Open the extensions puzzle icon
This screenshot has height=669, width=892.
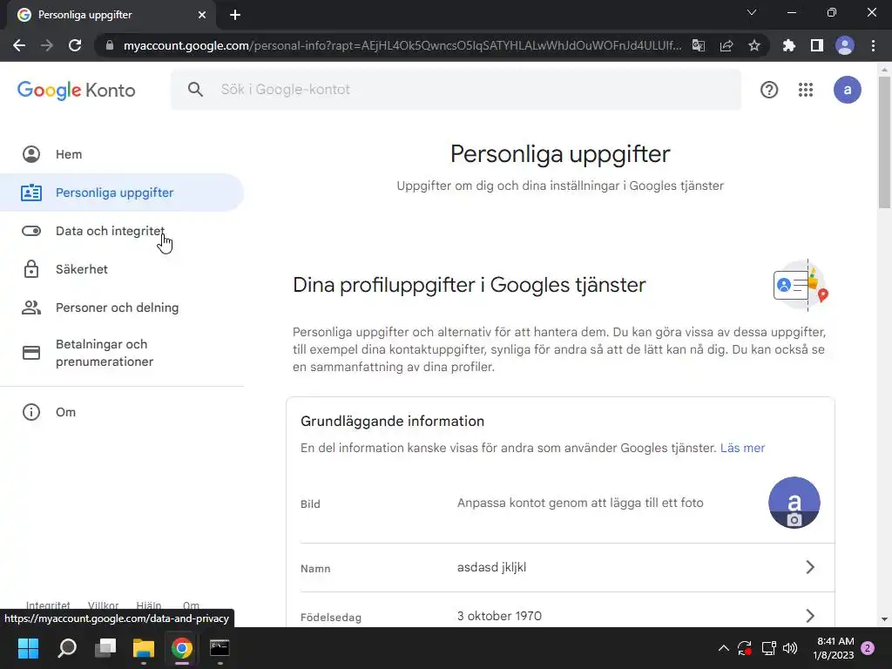788,45
